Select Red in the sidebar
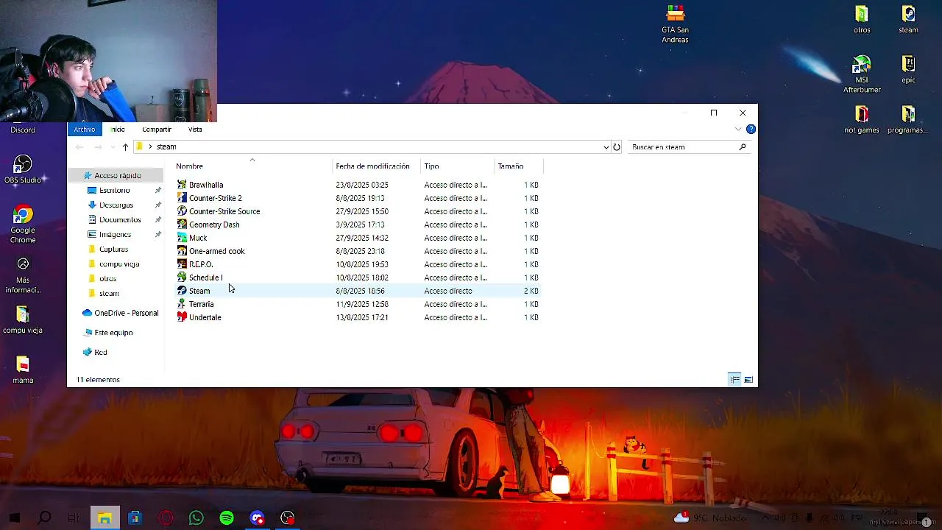 pos(101,353)
